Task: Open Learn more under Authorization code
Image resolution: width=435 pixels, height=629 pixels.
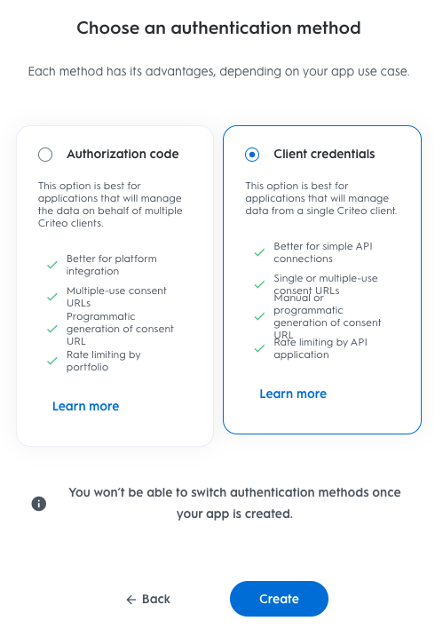Action: (86, 406)
